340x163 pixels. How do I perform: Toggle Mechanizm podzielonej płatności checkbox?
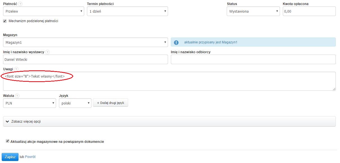point(5,21)
